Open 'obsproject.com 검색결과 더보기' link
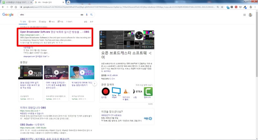The image size is (258, 140). coord(36,56)
